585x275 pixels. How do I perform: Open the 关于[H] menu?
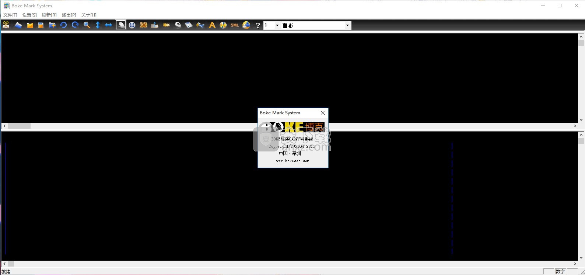point(89,15)
